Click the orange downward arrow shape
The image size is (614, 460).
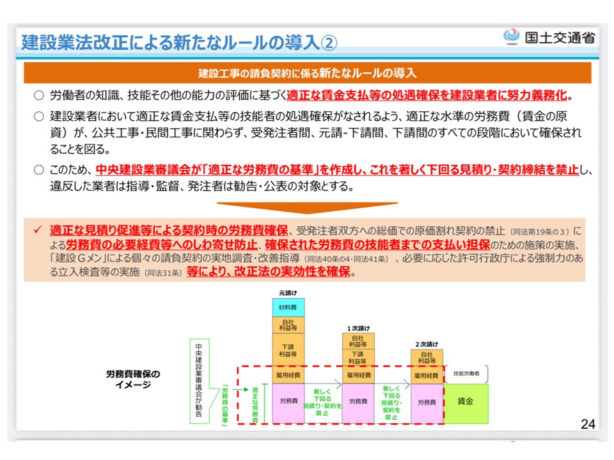(x=307, y=208)
